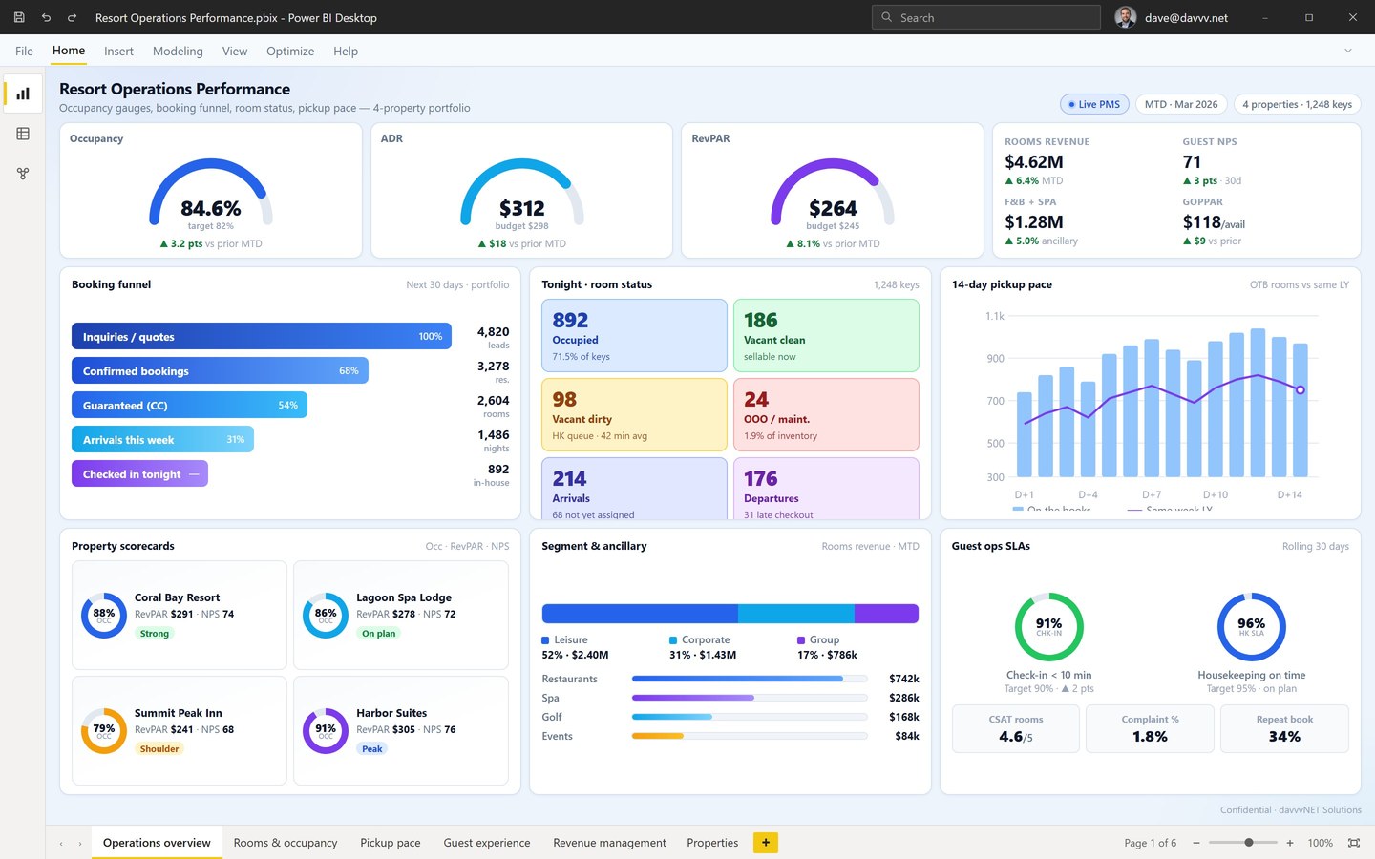Open the File menu

point(24,52)
